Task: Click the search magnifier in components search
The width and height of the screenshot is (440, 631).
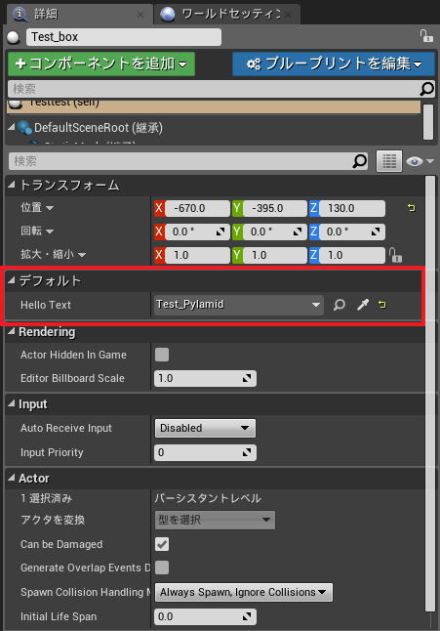Action: pos(426,89)
